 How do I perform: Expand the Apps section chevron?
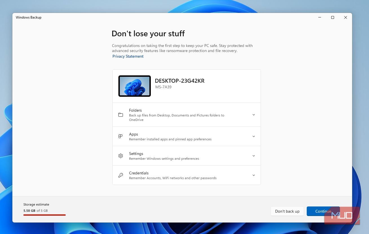(253, 136)
